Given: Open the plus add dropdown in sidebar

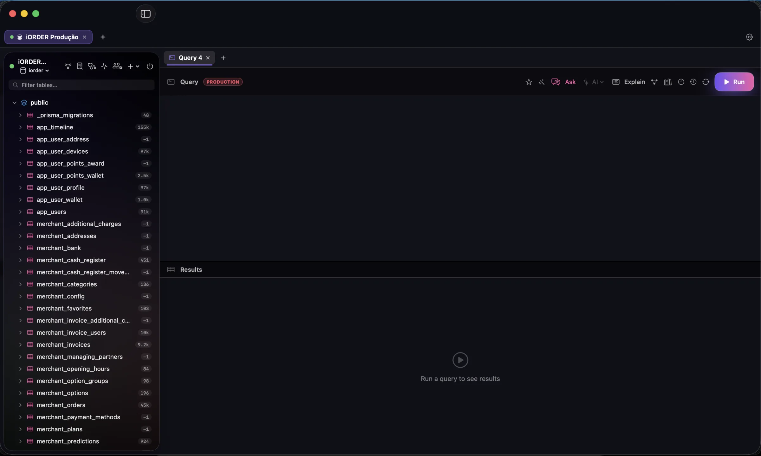Looking at the screenshot, I should tap(133, 66).
